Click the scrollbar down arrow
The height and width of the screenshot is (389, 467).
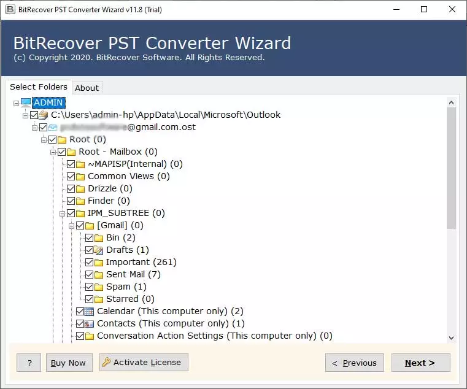[x=451, y=338]
